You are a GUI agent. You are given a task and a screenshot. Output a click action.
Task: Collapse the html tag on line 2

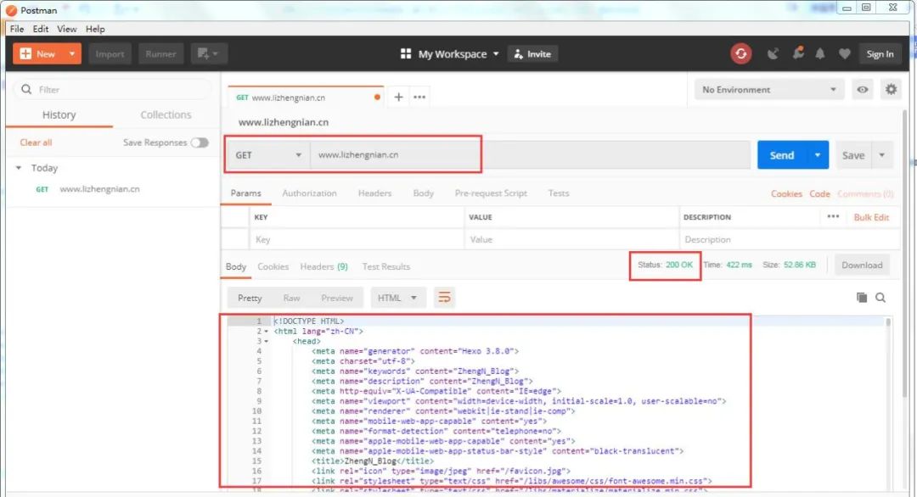pyautogui.click(x=266, y=331)
